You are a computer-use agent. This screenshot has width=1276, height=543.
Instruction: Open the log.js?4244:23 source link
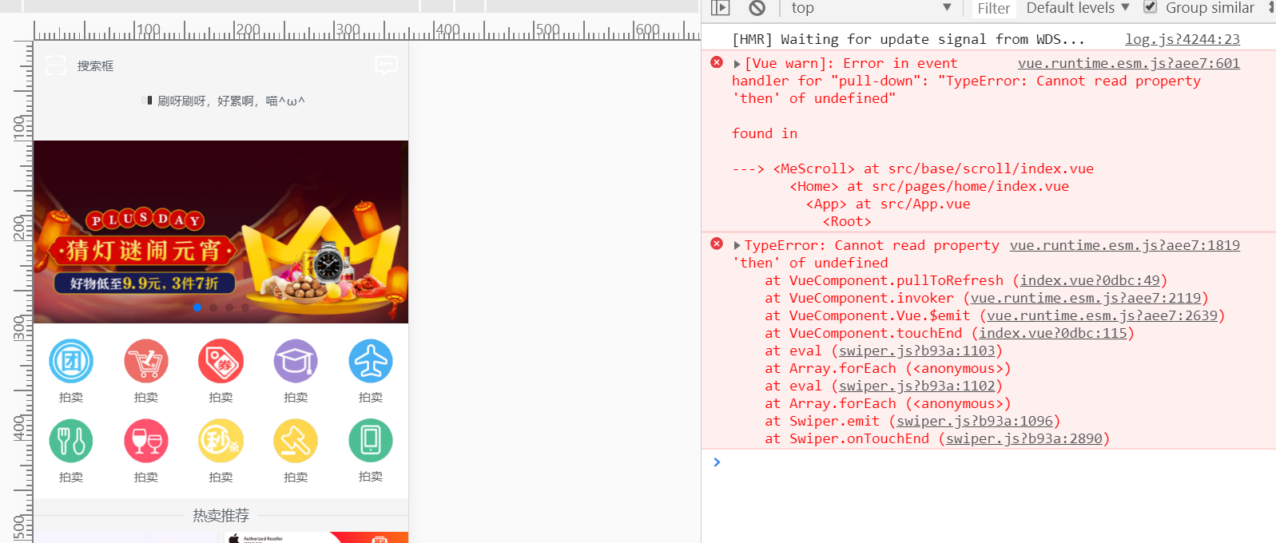pyautogui.click(x=1183, y=39)
